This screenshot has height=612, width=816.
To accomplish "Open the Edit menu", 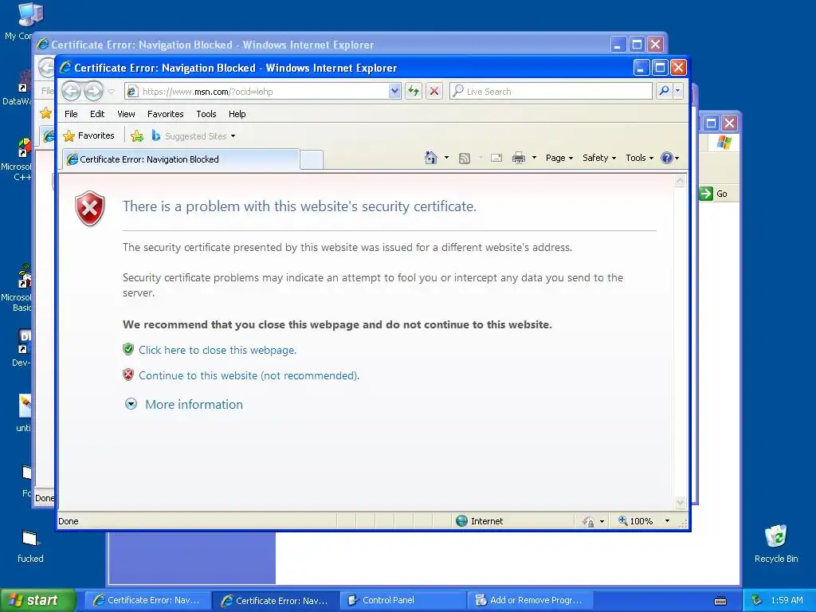I will pyautogui.click(x=96, y=114).
